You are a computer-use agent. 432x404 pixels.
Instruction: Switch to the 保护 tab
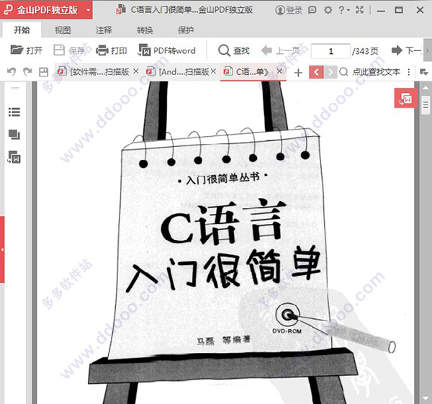(186, 30)
